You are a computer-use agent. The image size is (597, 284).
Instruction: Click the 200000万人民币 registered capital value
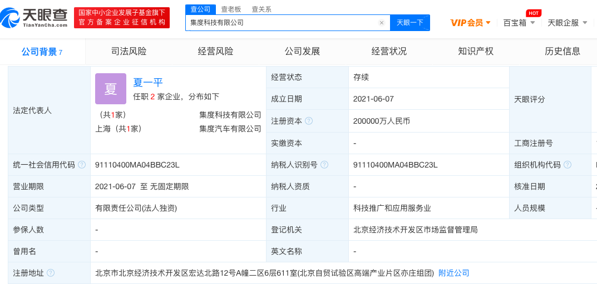pyautogui.click(x=382, y=121)
